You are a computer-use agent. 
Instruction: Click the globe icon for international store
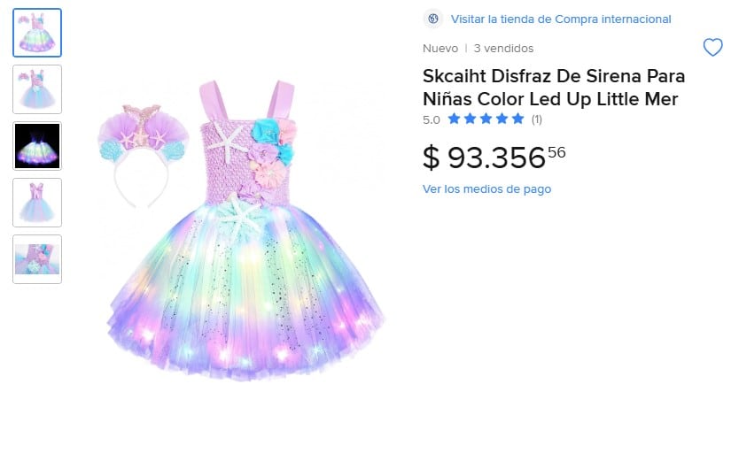tap(432, 19)
